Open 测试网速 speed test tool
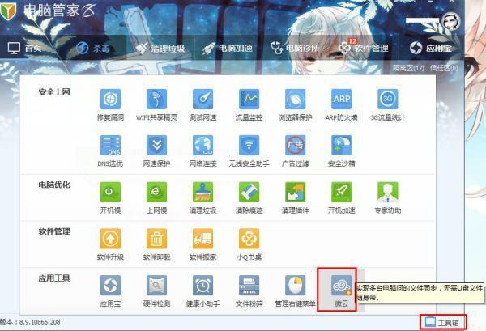 [x=202, y=104]
